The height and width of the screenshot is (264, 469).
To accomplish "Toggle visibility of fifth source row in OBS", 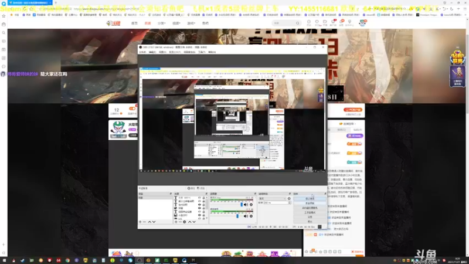I will (x=199, y=212).
